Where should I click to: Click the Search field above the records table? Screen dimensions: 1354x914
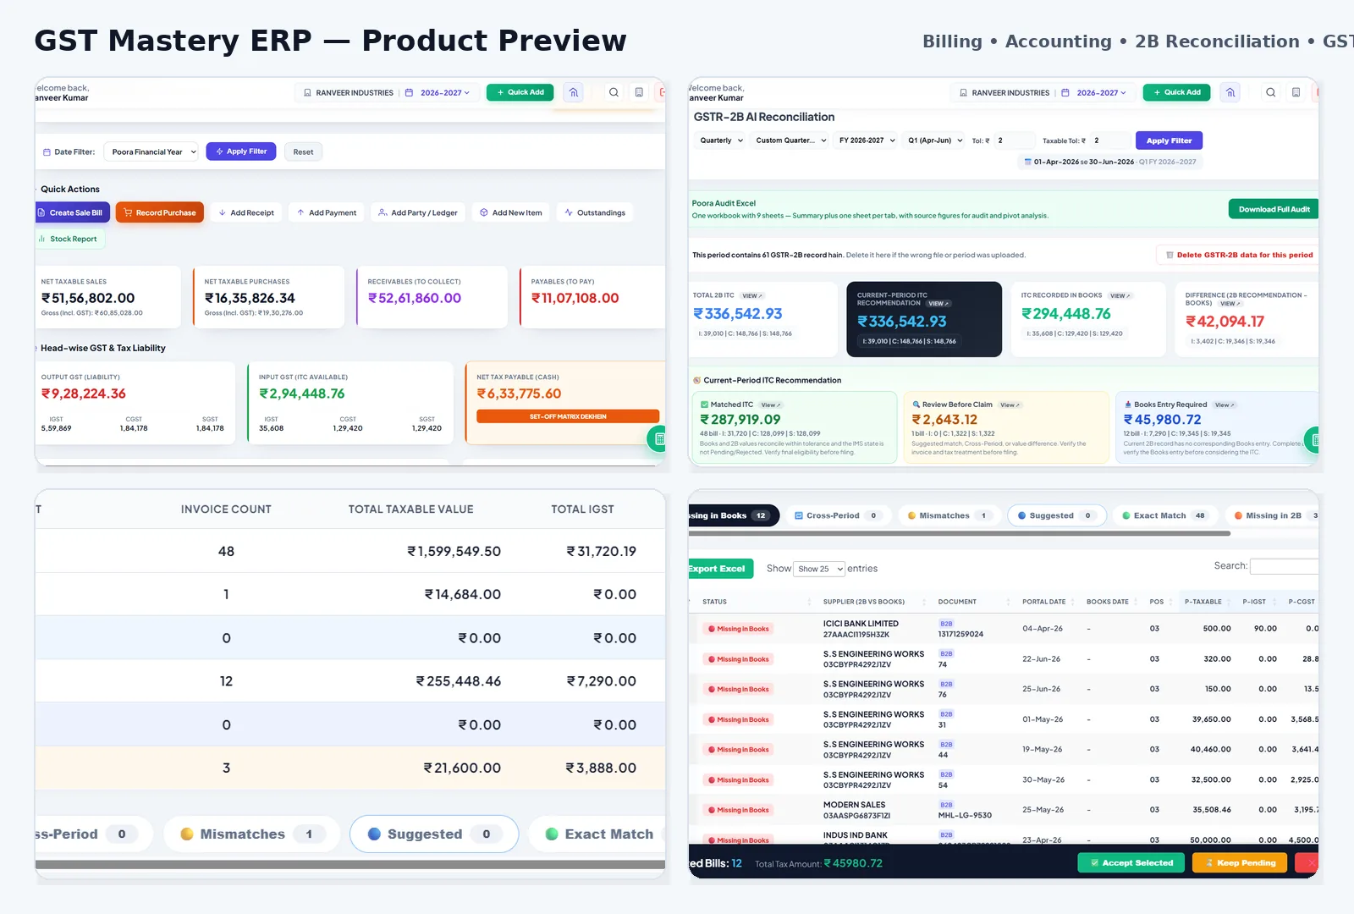[1285, 566]
